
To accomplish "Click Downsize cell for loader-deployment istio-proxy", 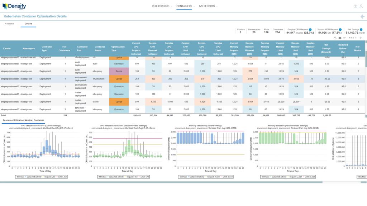I will tap(119, 94).
